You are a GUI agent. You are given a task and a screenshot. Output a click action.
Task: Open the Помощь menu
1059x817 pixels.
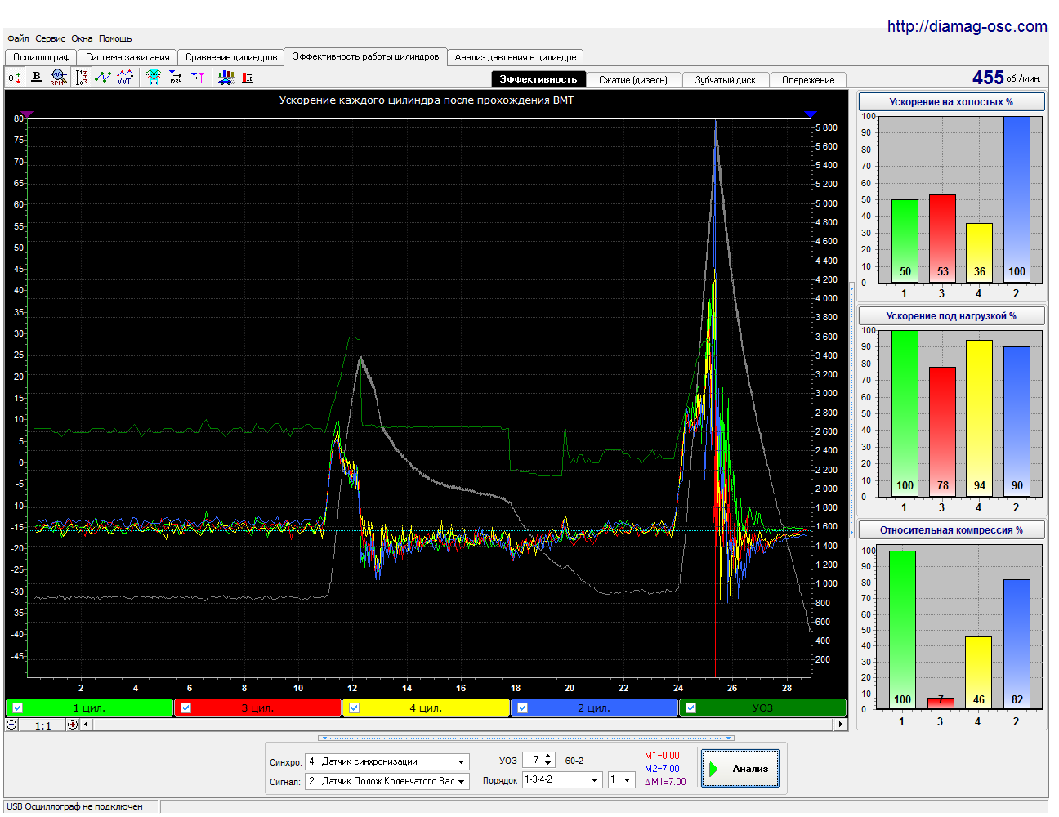click(x=115, y=38)
